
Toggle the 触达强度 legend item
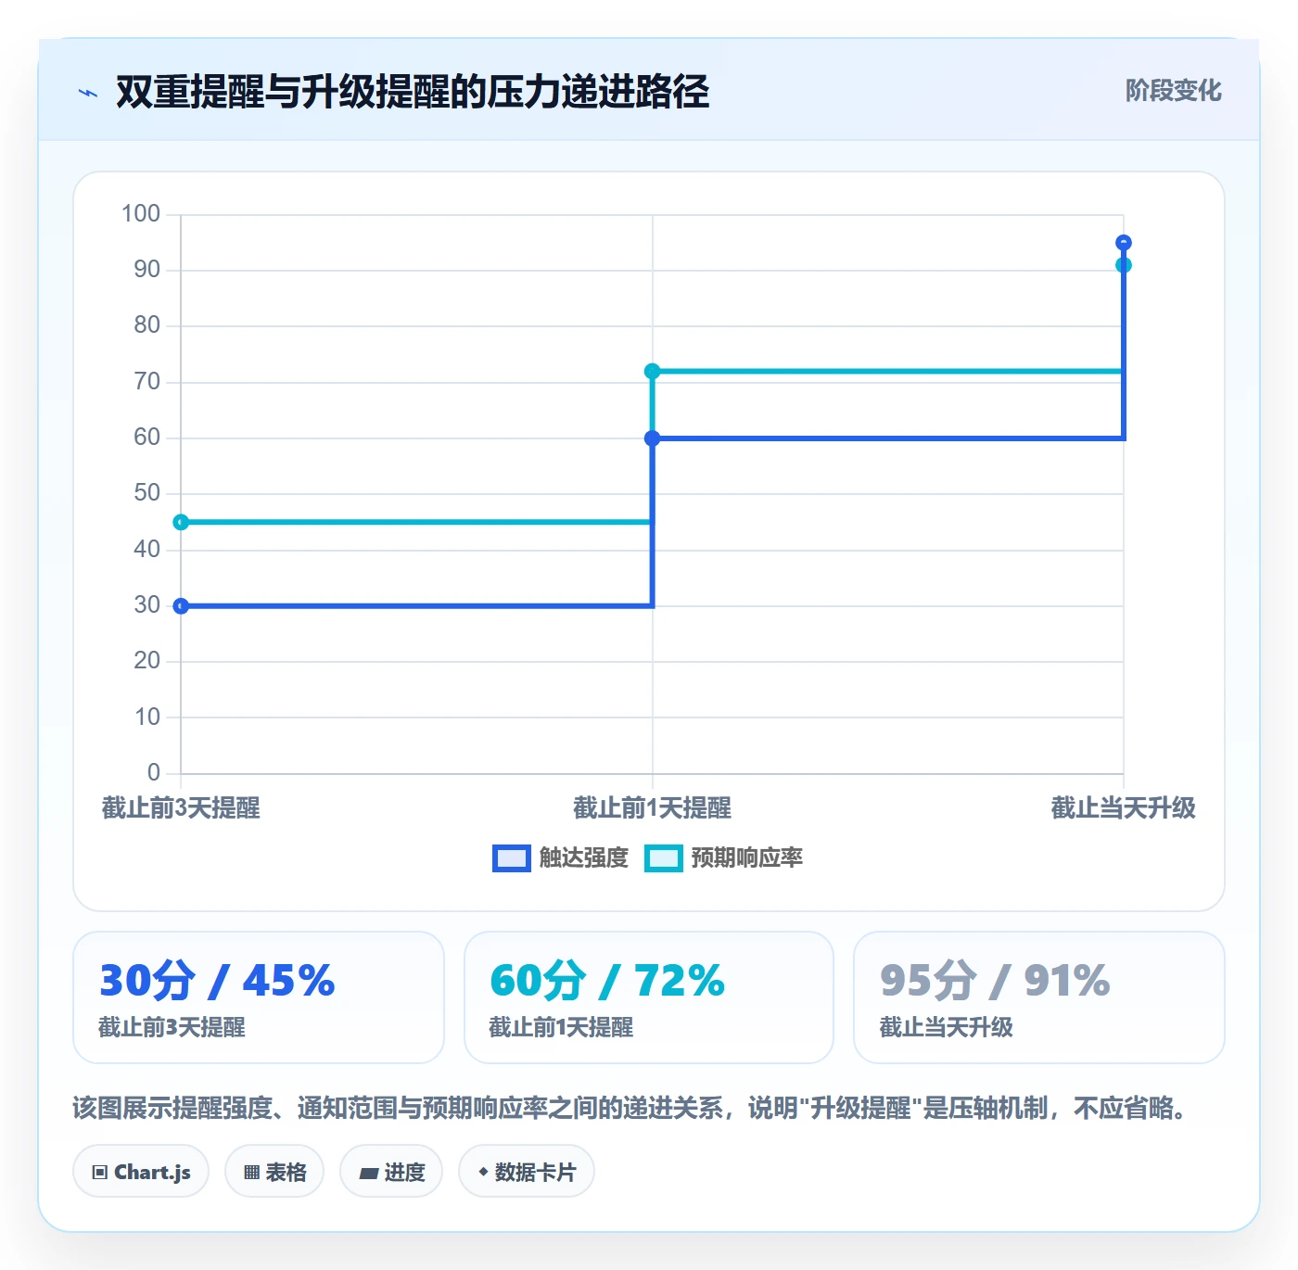560,857
